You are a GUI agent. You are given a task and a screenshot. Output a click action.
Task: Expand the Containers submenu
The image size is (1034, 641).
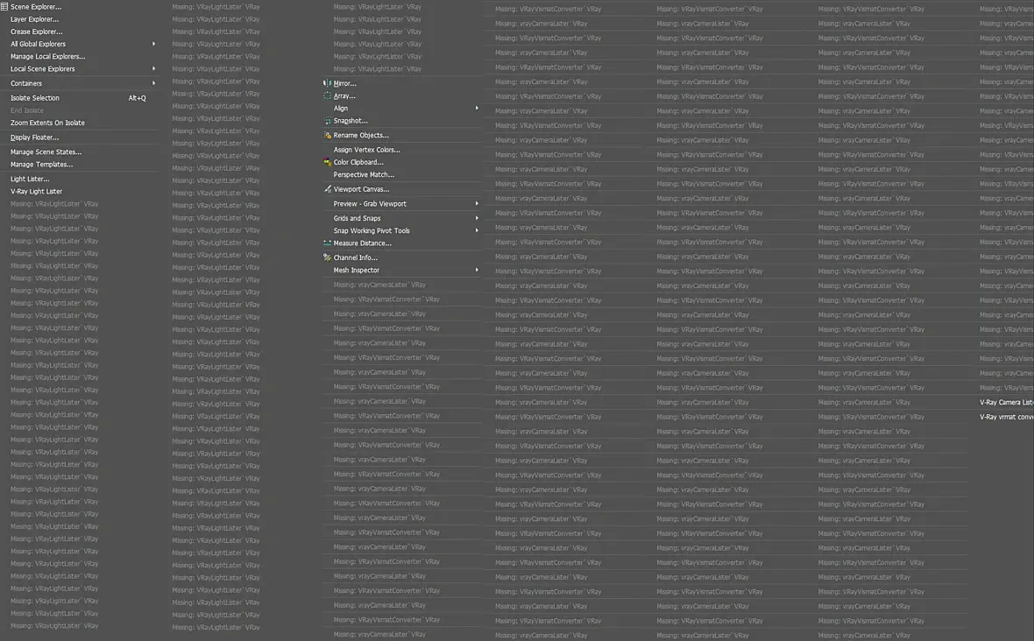(x=153, y=83)
